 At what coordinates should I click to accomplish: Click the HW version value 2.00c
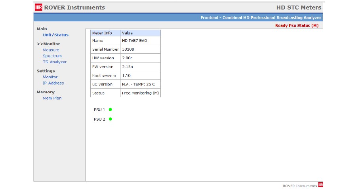point(127,58)
